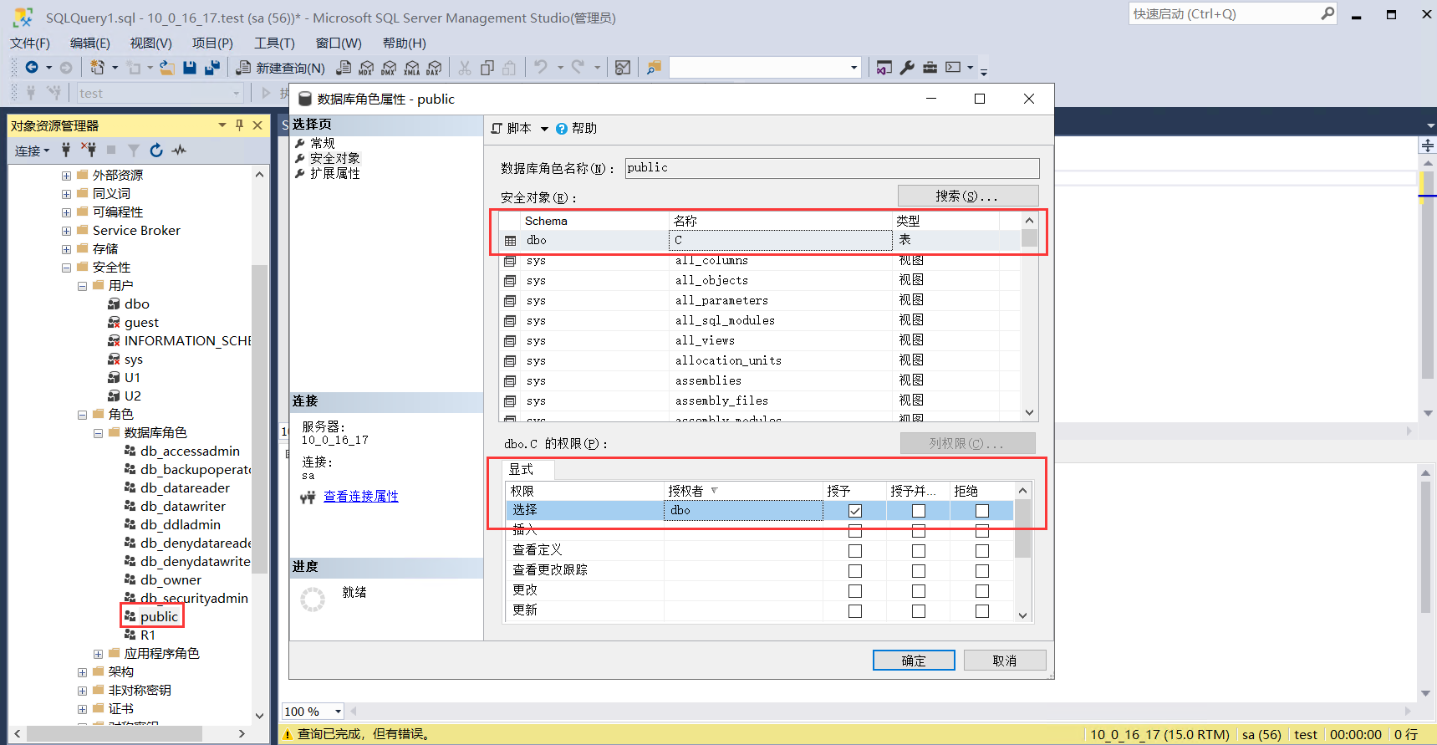Screen dimensions: 1437x745
Task: Collapse the 数据库角色 tree node
Action: [x=98, y=433]
